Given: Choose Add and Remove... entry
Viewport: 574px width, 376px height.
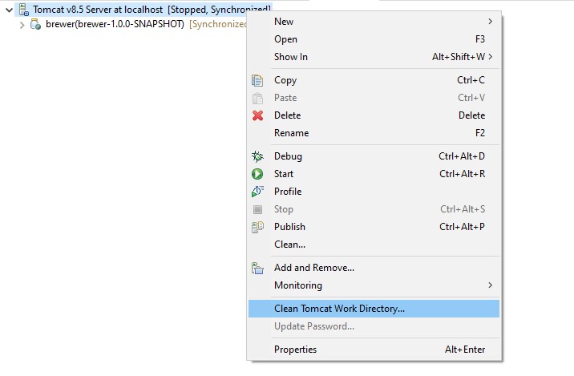Looking at the screenshot, I should [374, 268].
